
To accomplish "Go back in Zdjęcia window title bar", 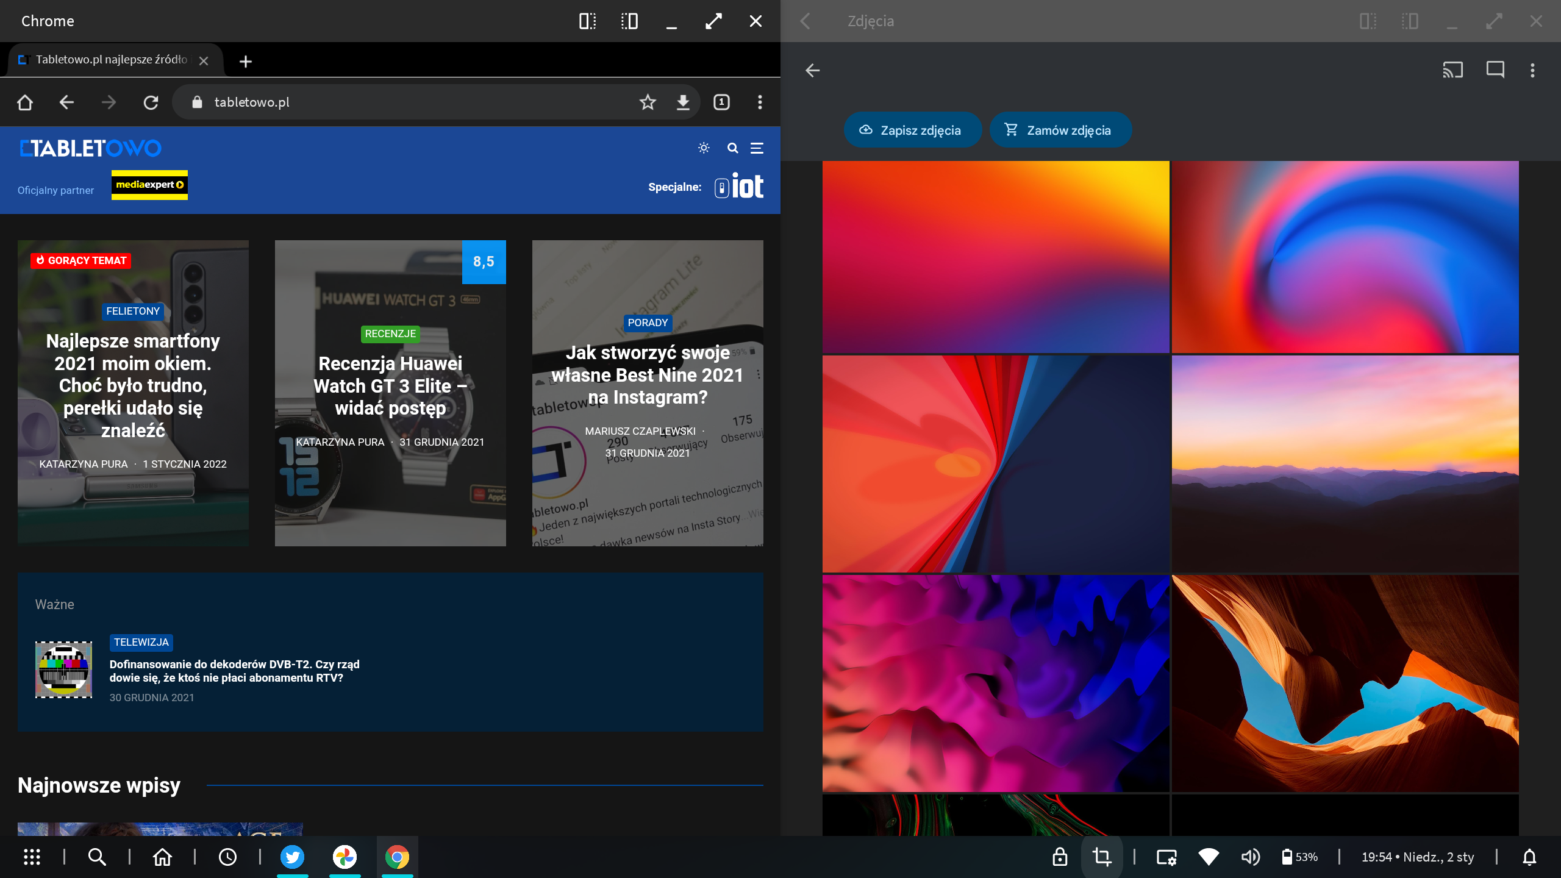I will [805, 21].
